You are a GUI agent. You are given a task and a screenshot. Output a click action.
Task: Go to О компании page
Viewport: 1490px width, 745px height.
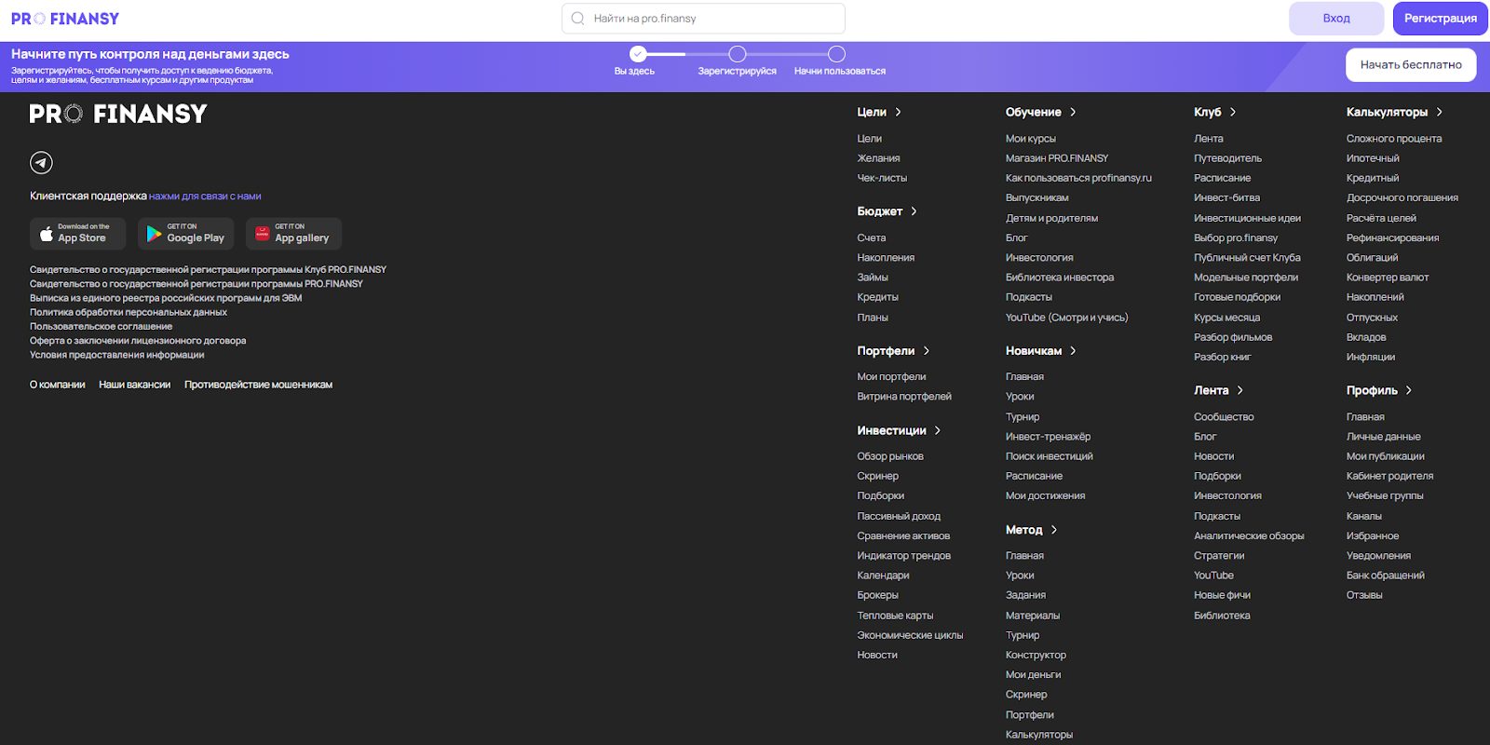(58, 385)
